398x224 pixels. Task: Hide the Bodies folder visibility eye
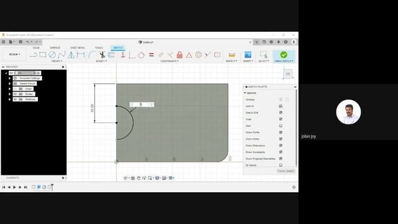(x=15, y=94)
